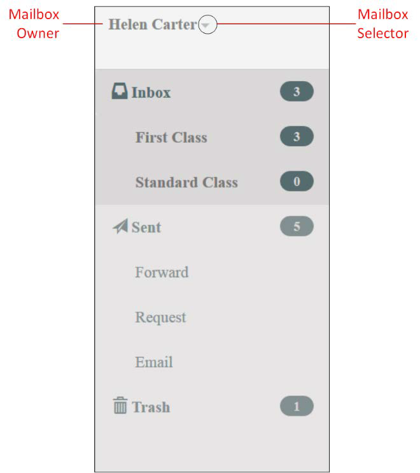Open the Sent folder label
420x473 pixels.
(x=146, y=228)
